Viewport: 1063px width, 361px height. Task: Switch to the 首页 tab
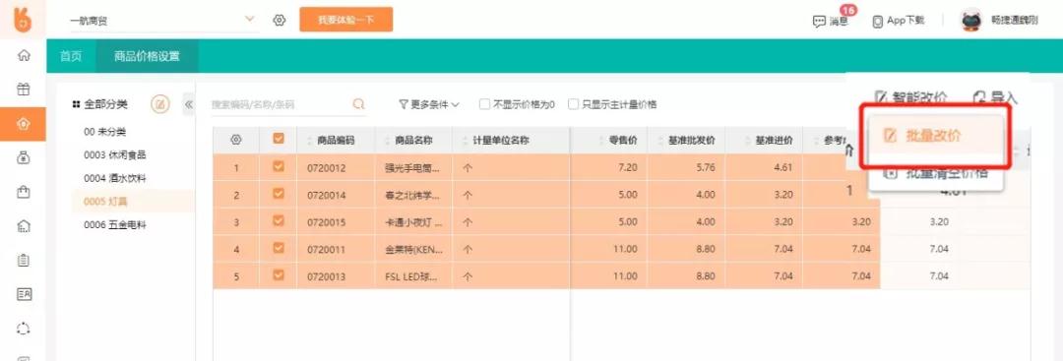pos(71,56)
